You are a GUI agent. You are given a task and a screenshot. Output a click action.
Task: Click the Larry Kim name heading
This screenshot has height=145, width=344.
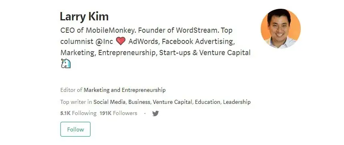tap(84, 17)
